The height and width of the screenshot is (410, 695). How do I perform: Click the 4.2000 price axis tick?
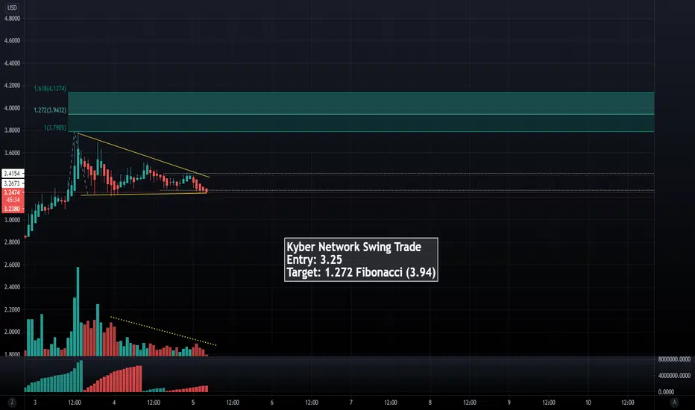pyautogui.click(x=13, y=86)
